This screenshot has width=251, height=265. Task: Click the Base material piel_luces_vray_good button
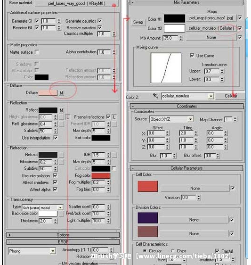click(77, 3)
